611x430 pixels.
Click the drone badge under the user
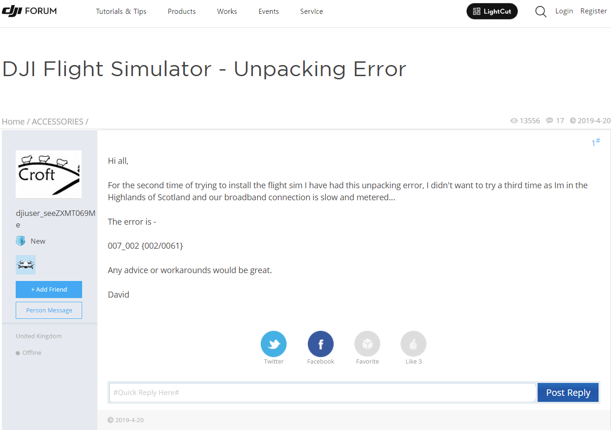pyautogui.click(x=25, y=265)
